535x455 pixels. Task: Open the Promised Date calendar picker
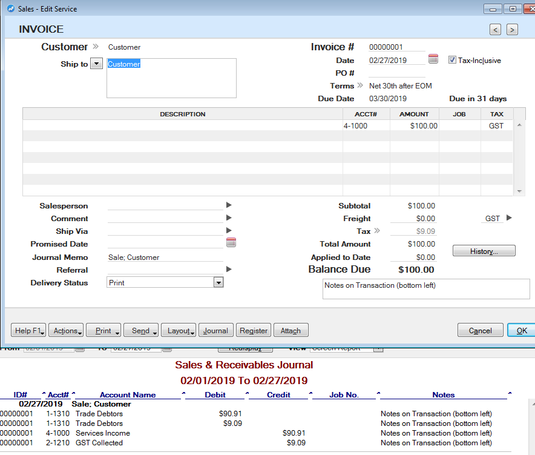(231, 243)
